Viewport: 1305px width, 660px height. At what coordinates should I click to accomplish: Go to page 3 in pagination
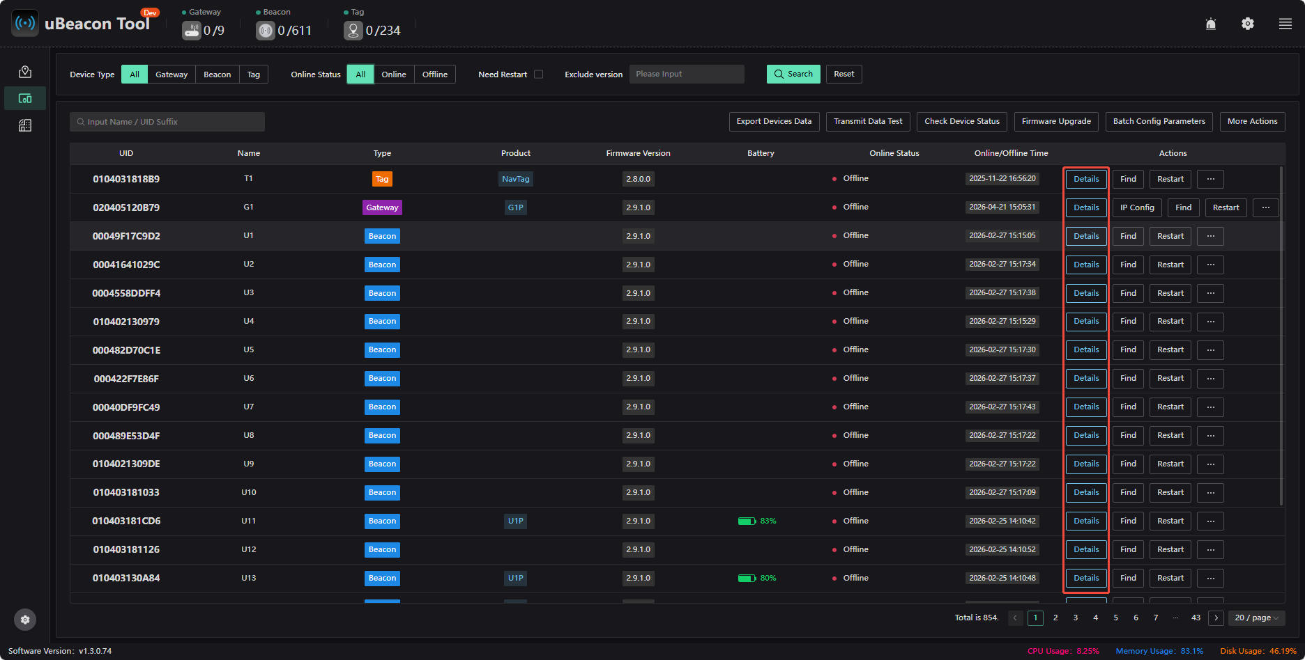1076,618
